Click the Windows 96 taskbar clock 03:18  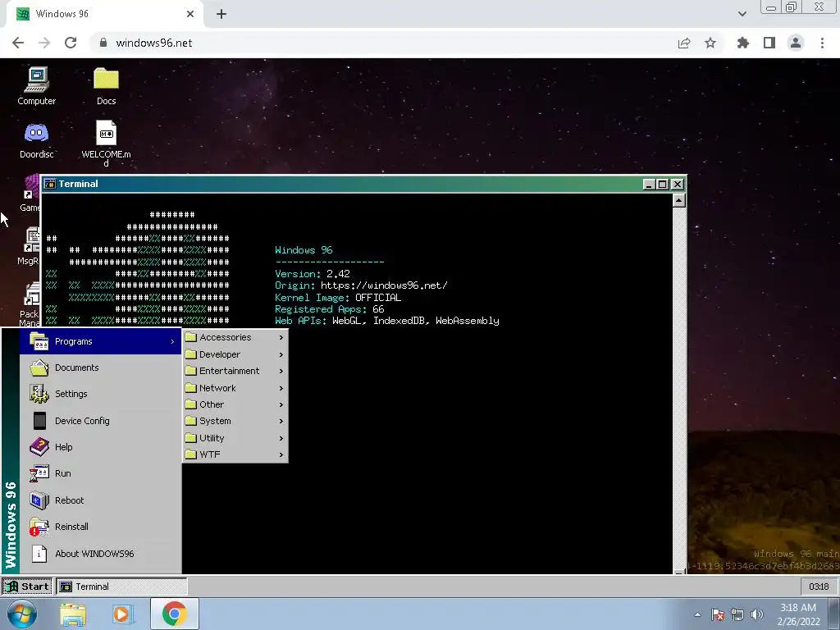pyautogui.click(x=819, y=587)
